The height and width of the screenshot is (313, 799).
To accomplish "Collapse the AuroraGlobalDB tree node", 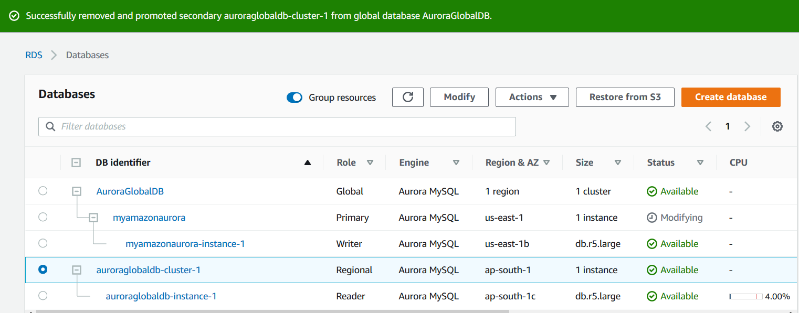I will [77, 191].
